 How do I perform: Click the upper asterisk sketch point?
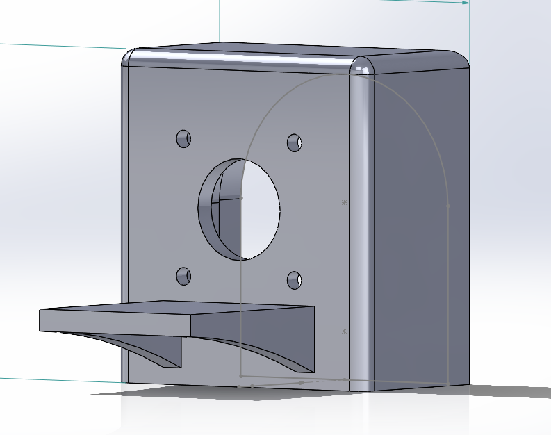coord(345,202)
